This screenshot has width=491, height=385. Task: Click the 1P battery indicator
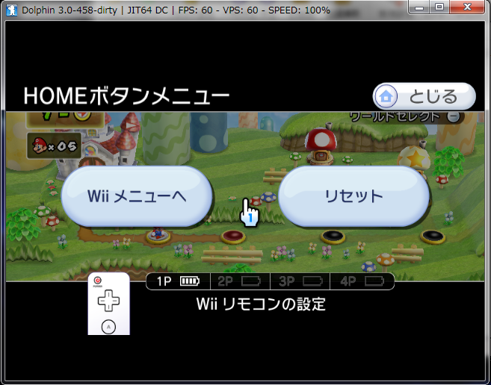(x=190, y=281)
